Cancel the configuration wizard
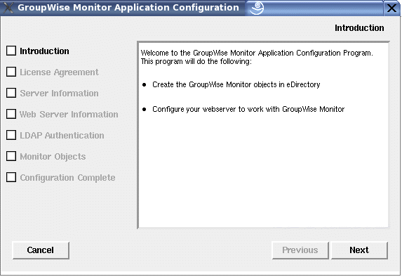 coord(41,250)
